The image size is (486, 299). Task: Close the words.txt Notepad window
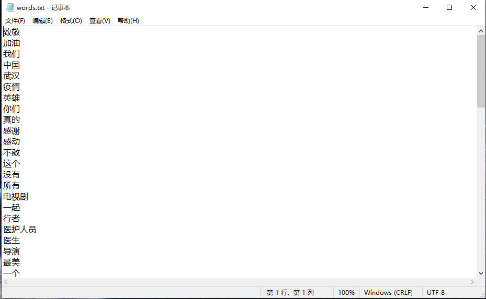coord(473,7)
